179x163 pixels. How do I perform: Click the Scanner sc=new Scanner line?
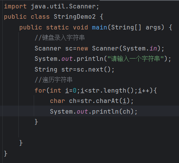pyautogui.click(x=99, y=49)
